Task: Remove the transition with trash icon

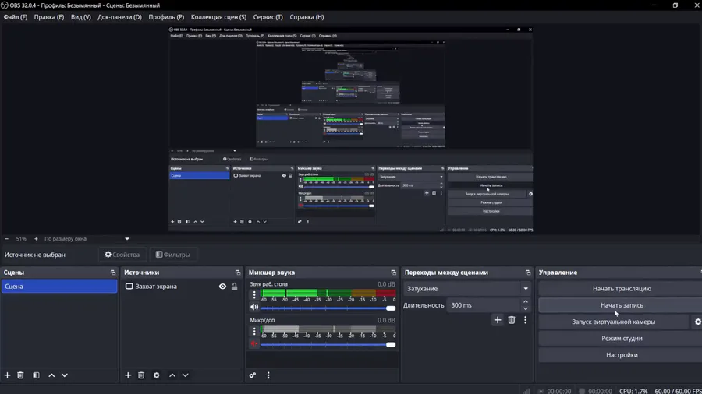Action: tap(511, 320)
